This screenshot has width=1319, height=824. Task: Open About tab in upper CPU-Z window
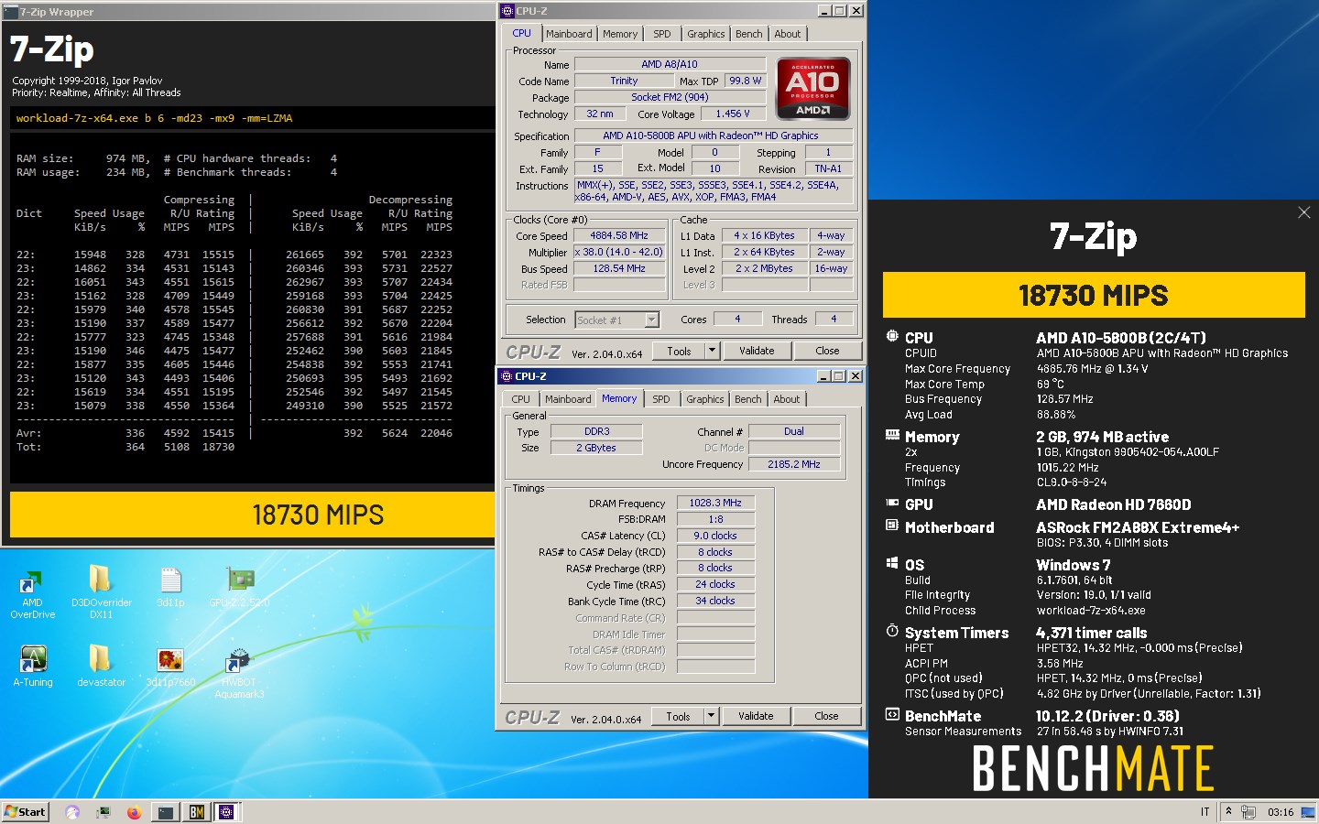point(788,34)
